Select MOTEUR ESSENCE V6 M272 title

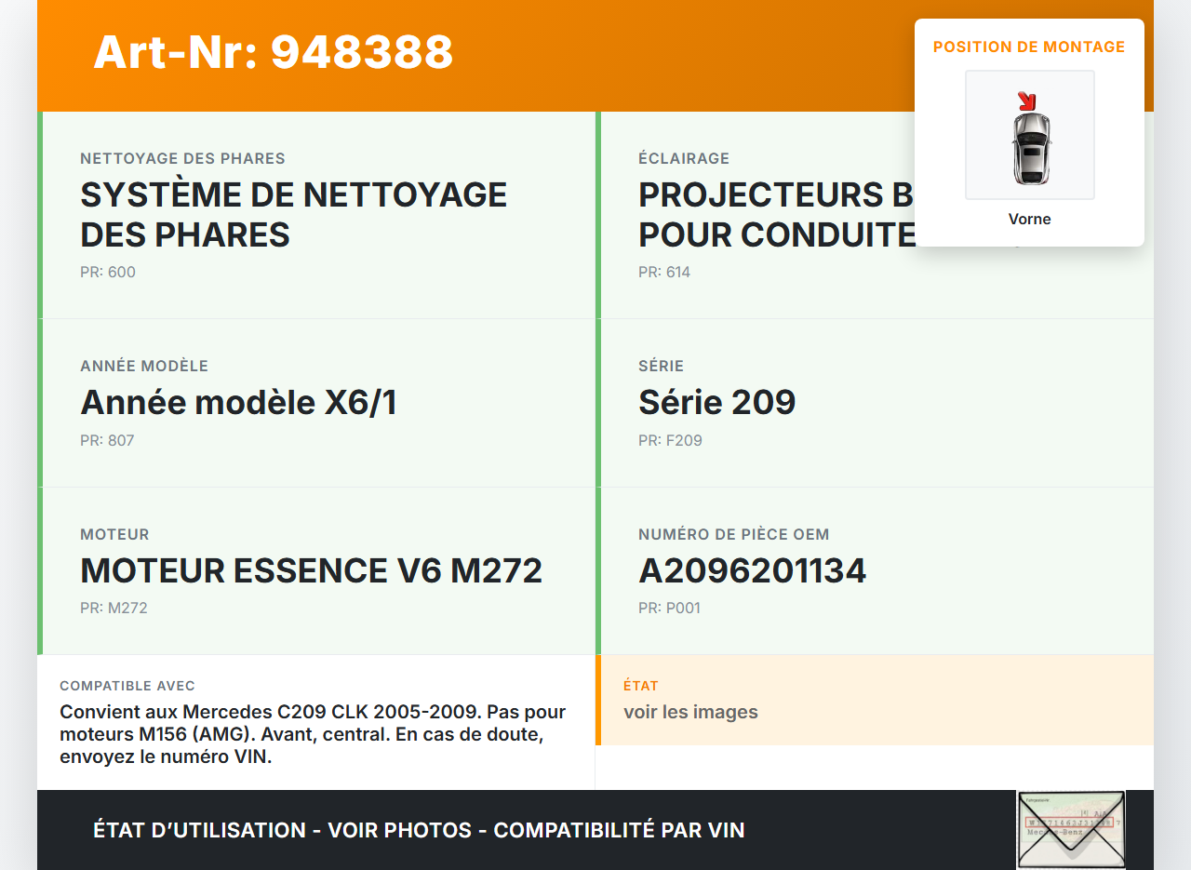tap(311, 570)
